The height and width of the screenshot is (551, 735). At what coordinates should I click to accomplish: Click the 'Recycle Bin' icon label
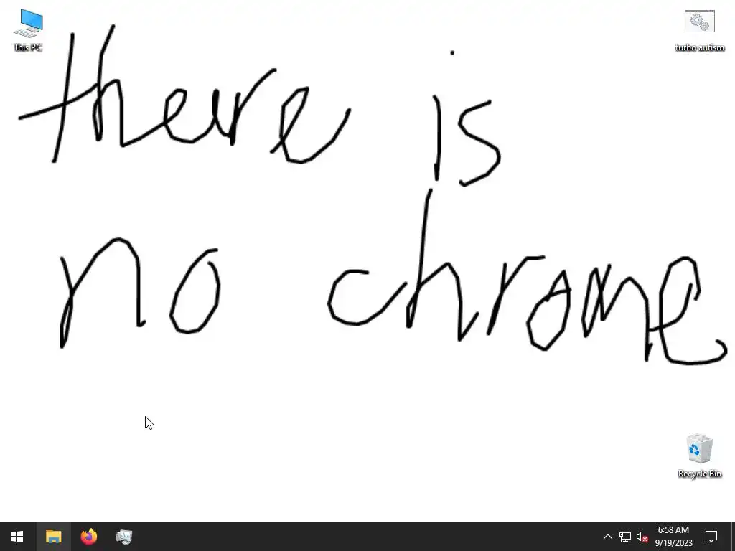(699, 474)
